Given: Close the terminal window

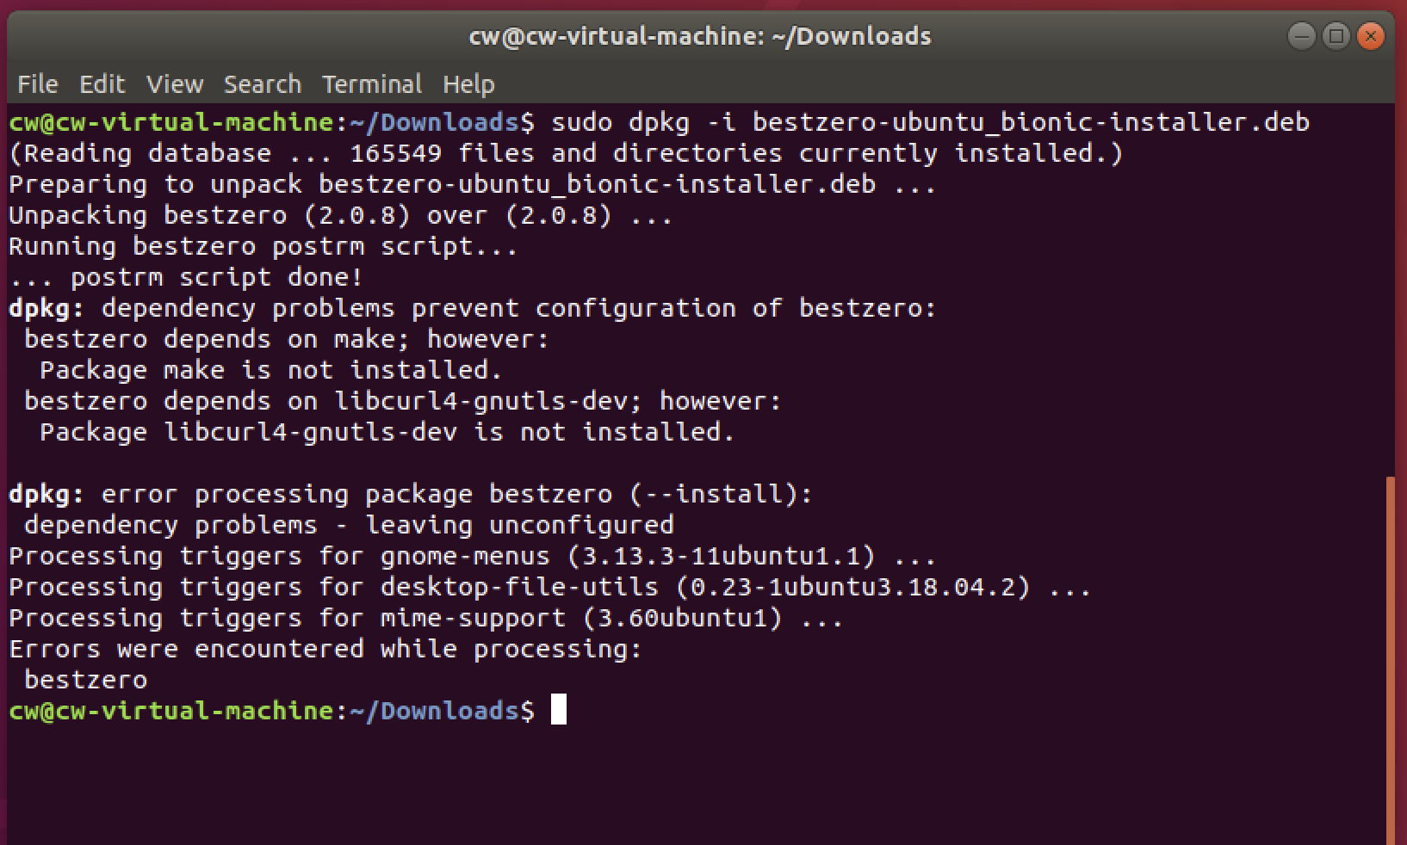Looking at the screenshot, I should (1370, 36).
